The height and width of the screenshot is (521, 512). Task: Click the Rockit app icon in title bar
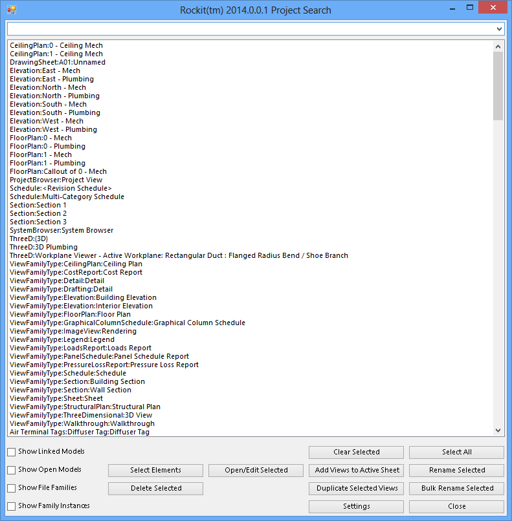tap(11, 10)
